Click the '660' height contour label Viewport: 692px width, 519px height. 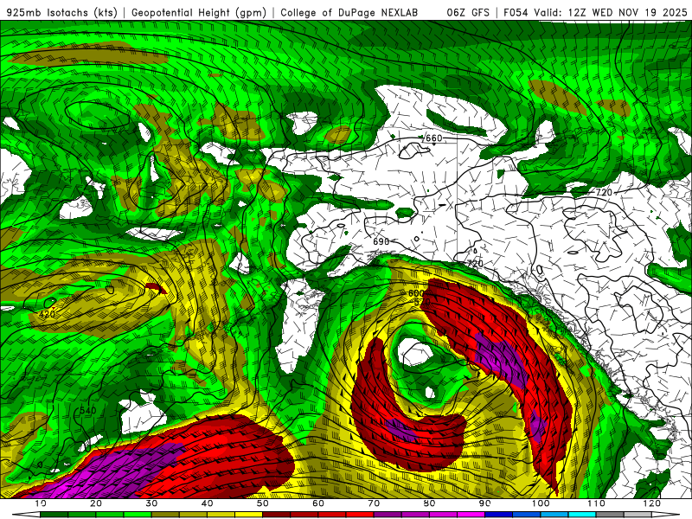[433, 138]
